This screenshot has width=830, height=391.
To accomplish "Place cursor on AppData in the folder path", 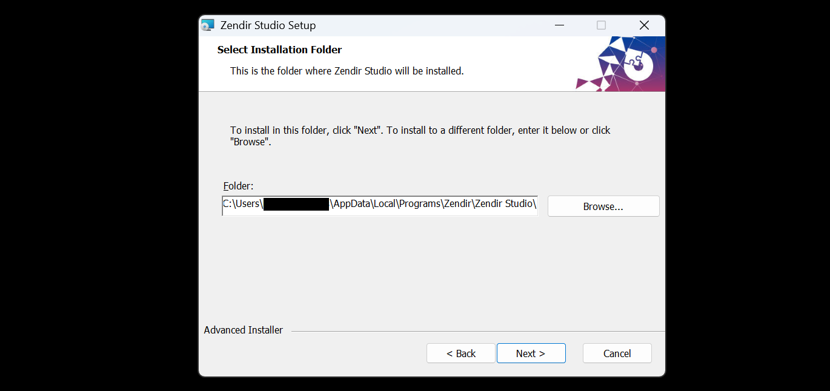I will click(x=351, y=204).
